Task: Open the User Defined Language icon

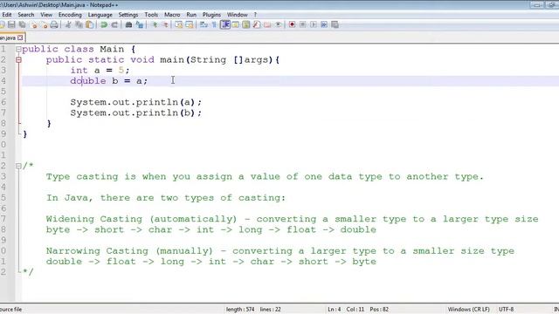Action: pyautogui.click(x=235, y=24)
